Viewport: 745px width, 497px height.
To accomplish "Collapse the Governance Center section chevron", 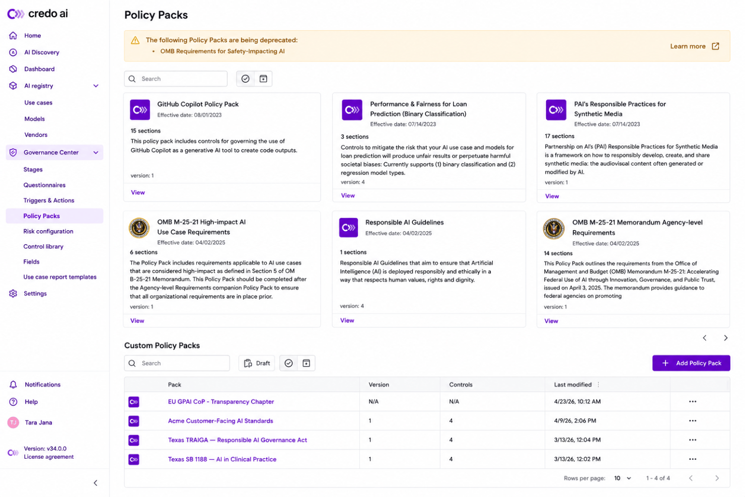I will tap(96, 153).
